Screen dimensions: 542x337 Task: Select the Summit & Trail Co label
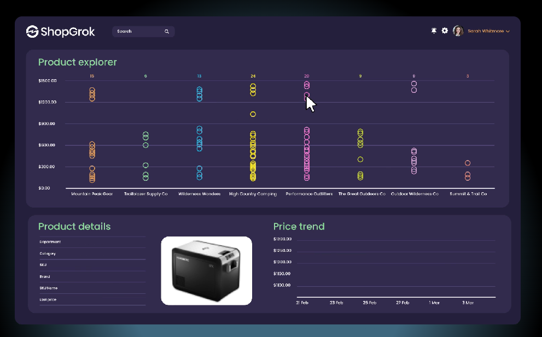tap(468, 194)
